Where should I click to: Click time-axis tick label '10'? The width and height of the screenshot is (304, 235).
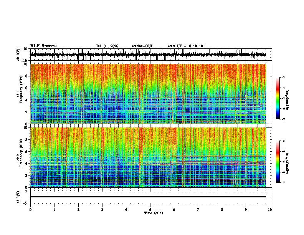point(270,210)
